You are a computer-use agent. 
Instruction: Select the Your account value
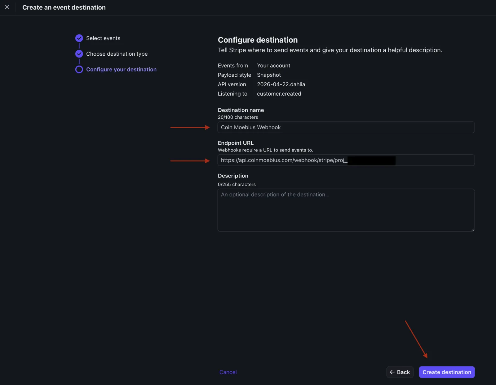coord(273,66)
